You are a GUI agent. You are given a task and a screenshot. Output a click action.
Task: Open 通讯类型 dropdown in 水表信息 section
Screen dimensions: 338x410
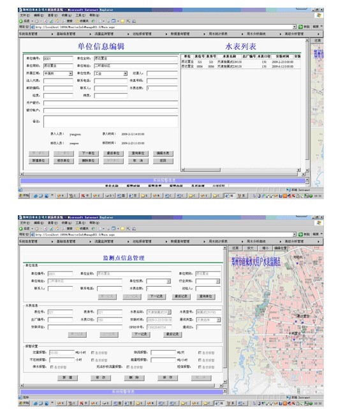click(219, 320)
